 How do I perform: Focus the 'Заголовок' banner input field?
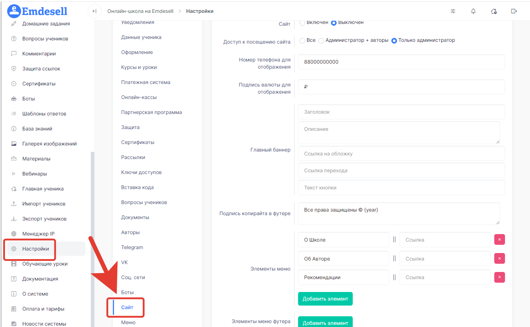pos(401,112)
